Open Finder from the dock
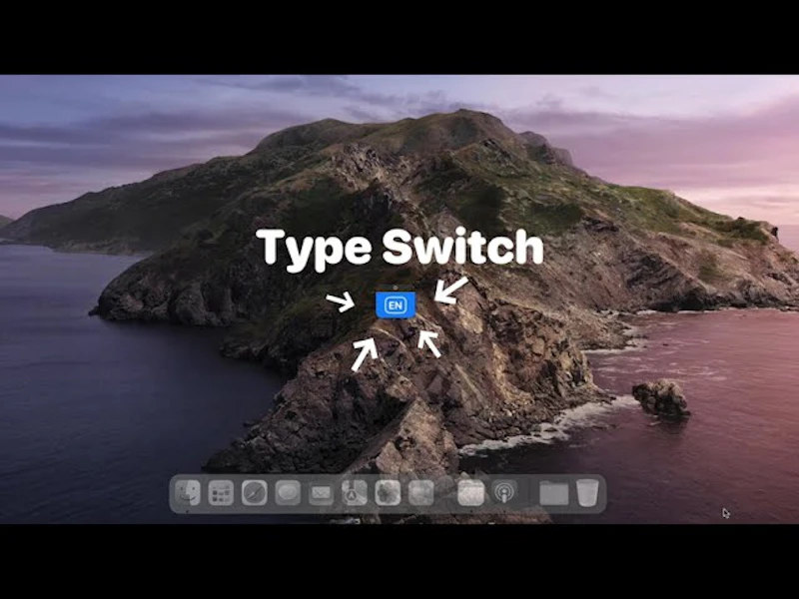Screen dimensions: 799x599 188,493
